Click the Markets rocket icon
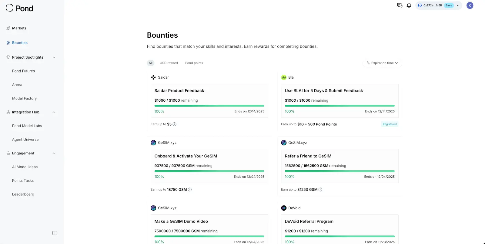Viewport: 485px width, 244px height. (x=8, y=28)
